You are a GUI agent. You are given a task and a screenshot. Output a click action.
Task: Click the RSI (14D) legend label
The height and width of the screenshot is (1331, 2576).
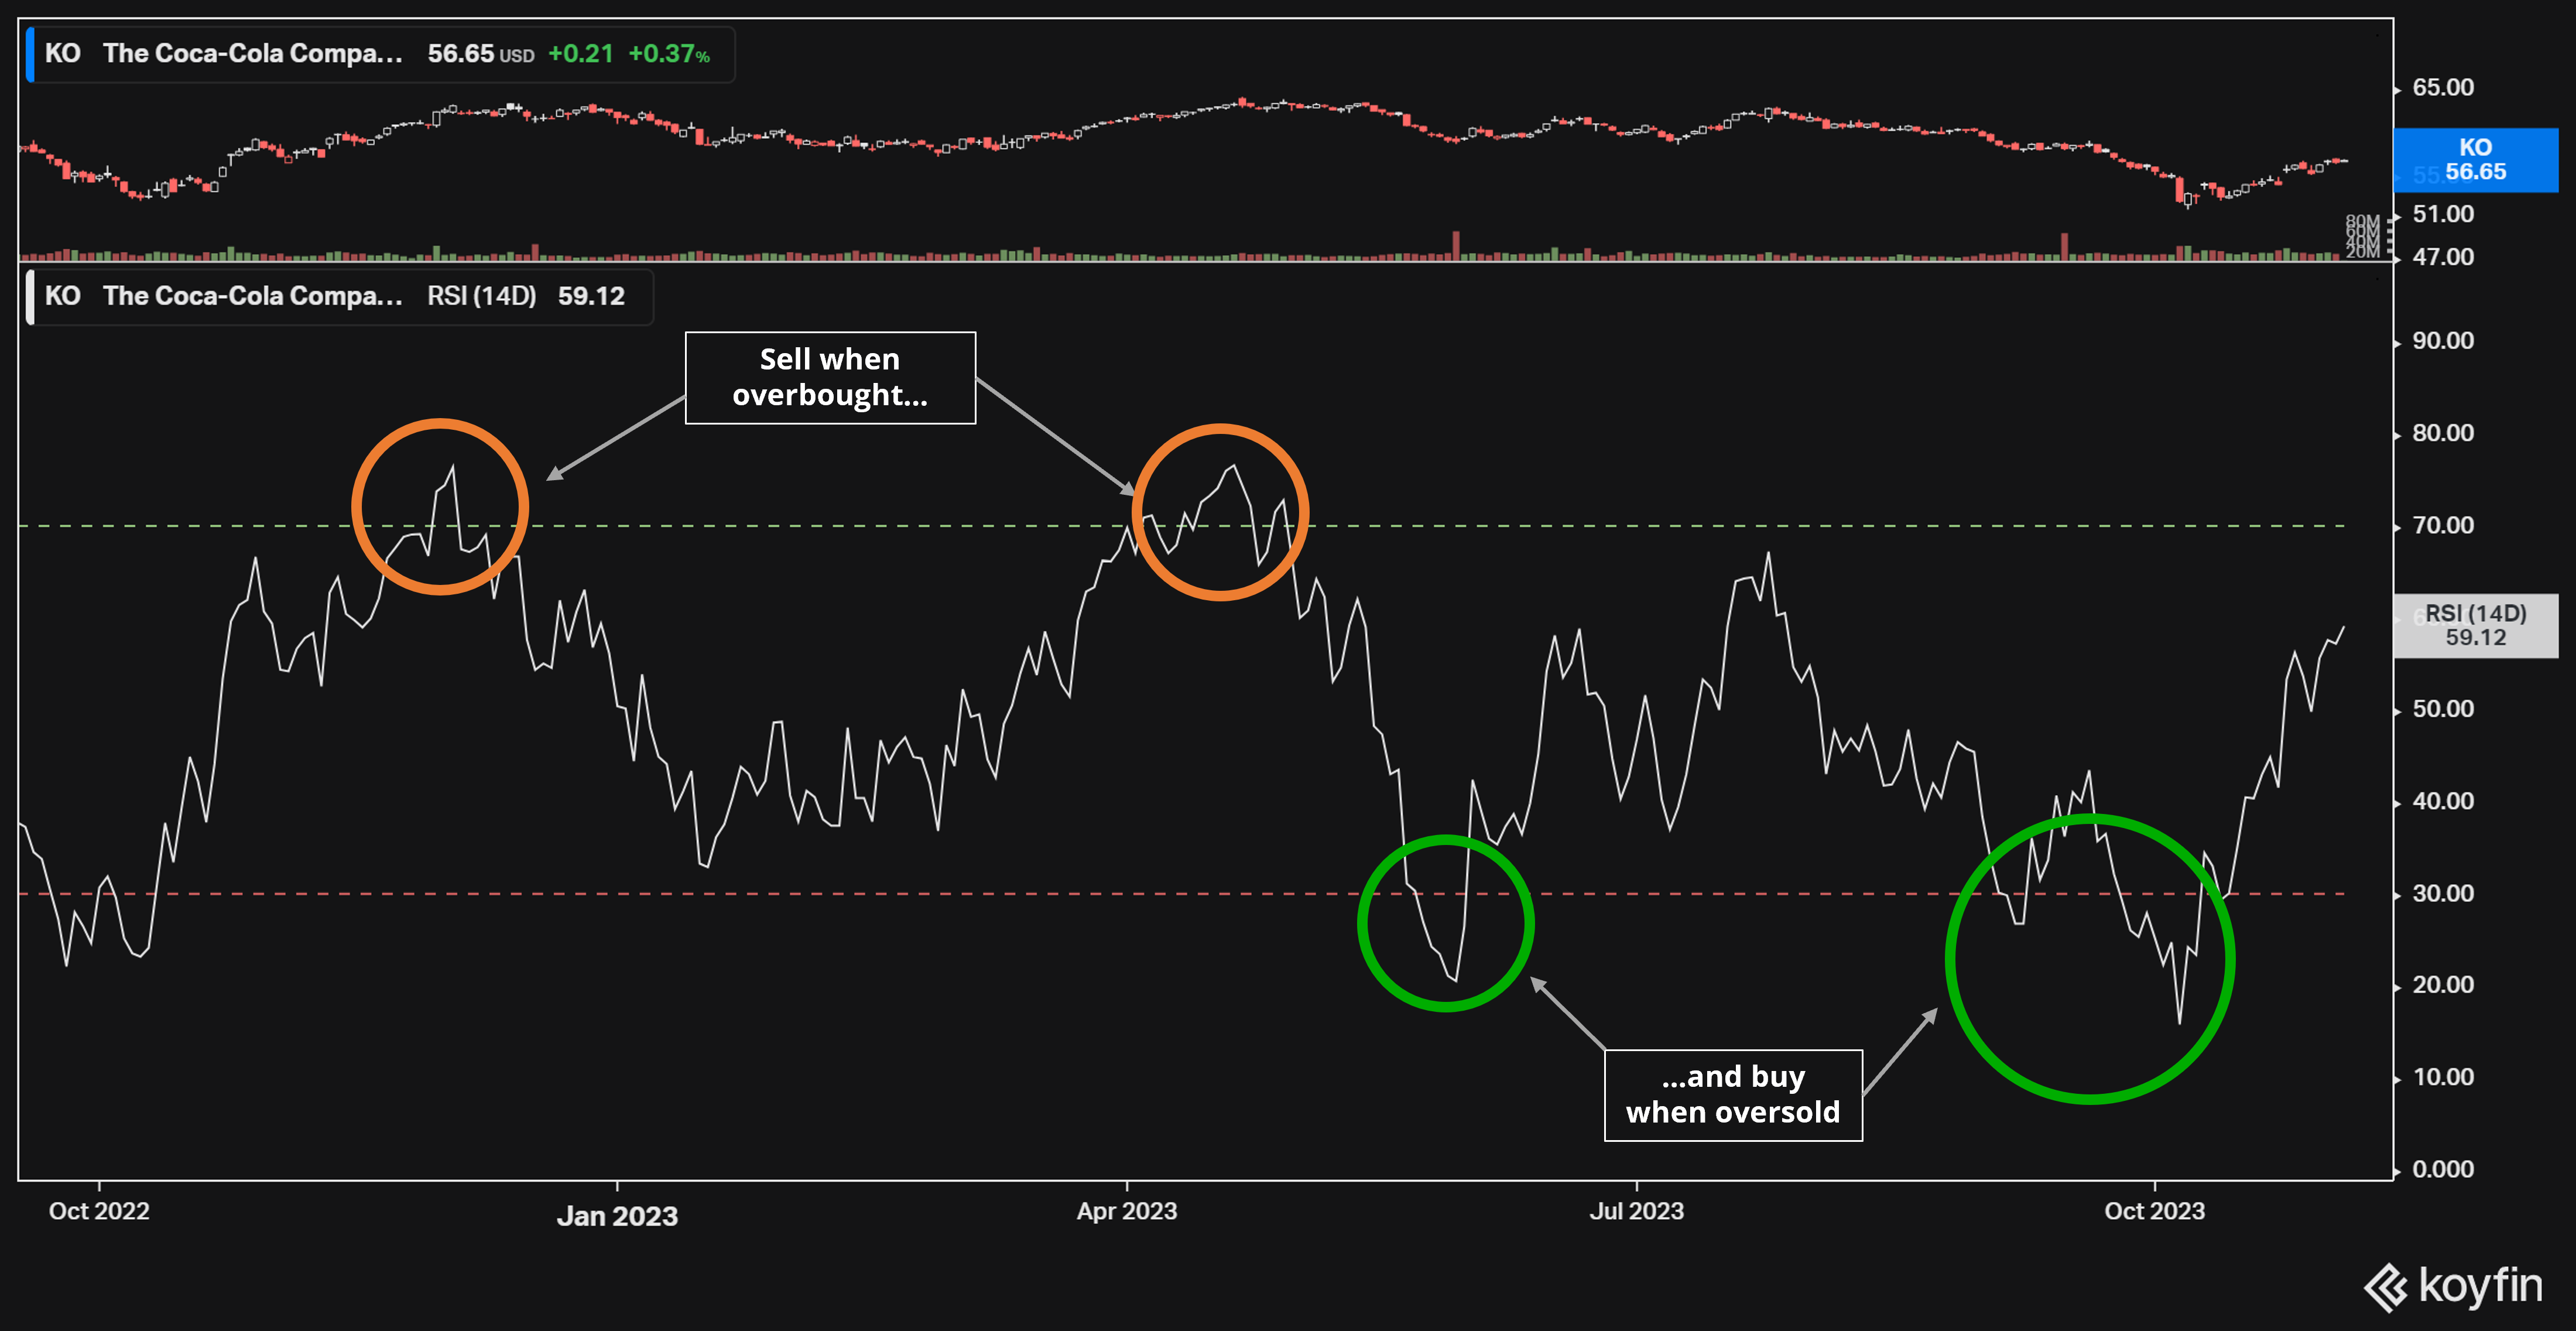pyautogui.click(x=481, y=297)
